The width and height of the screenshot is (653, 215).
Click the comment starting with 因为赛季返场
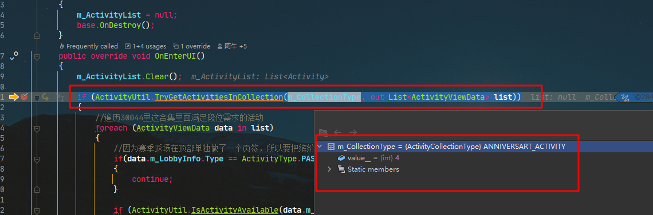click(214, 148)
